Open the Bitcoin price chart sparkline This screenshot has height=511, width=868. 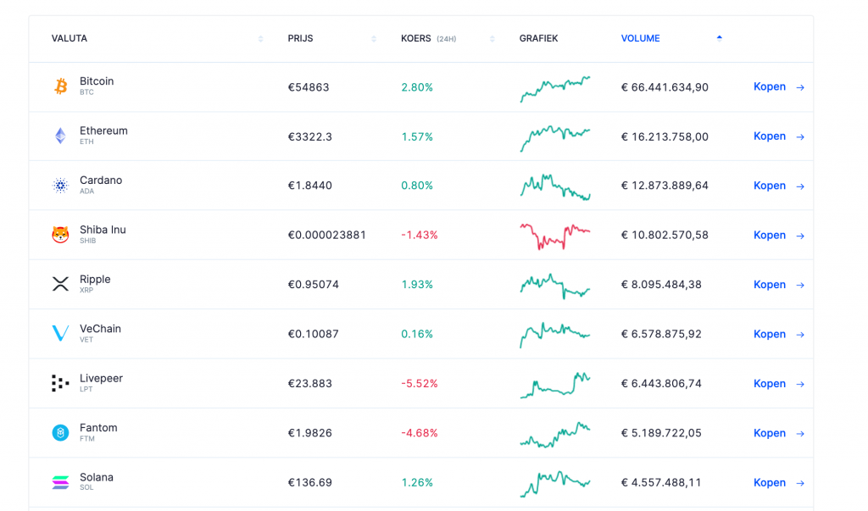(x=555, y=89)
